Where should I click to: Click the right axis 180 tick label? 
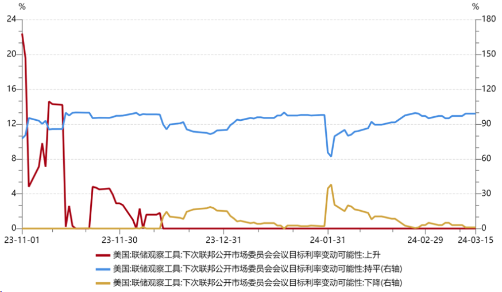click(x=489, y=19)
